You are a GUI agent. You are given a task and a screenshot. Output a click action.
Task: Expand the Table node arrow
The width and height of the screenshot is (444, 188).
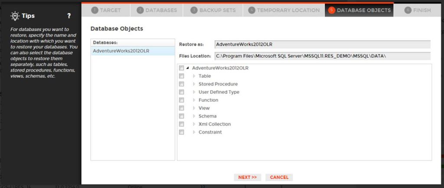pos(194,76)
